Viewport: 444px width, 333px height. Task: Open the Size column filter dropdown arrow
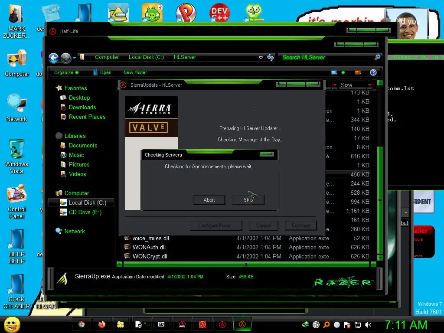[369, 85]
